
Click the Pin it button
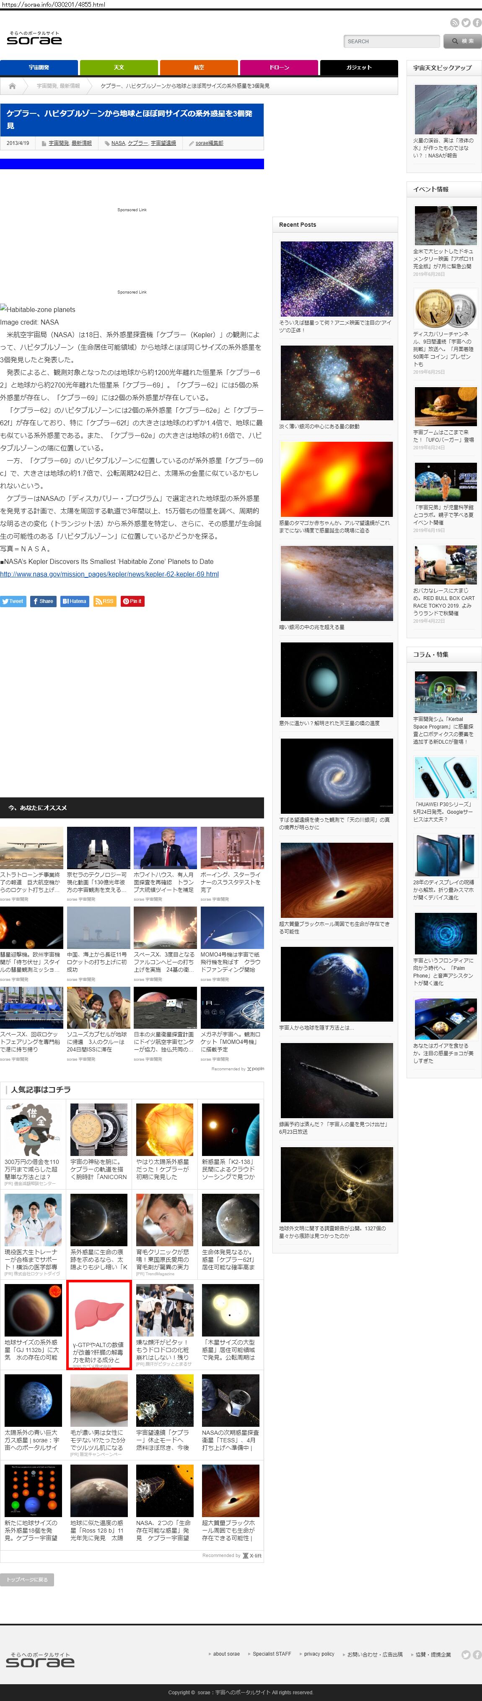point(132,601)
